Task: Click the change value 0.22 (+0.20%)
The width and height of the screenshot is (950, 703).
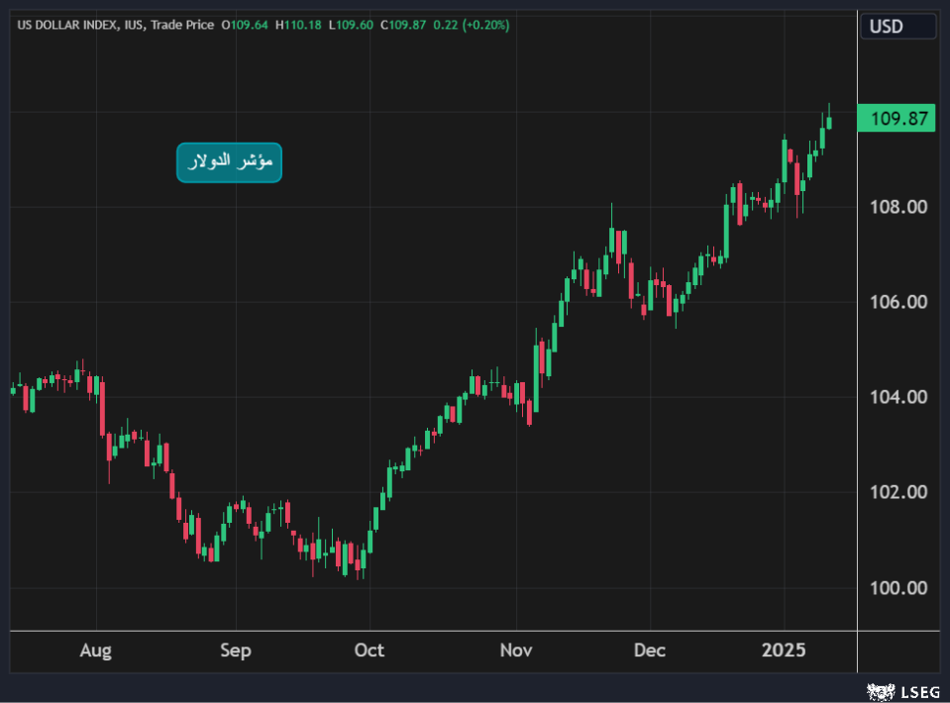Action: click(x=473, y=25)
